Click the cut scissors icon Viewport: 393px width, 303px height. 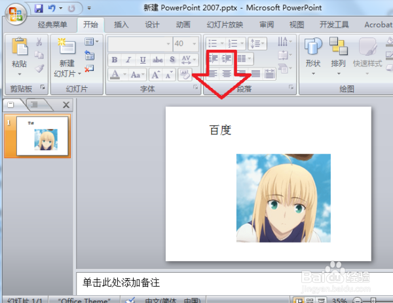tap(39, 42)
